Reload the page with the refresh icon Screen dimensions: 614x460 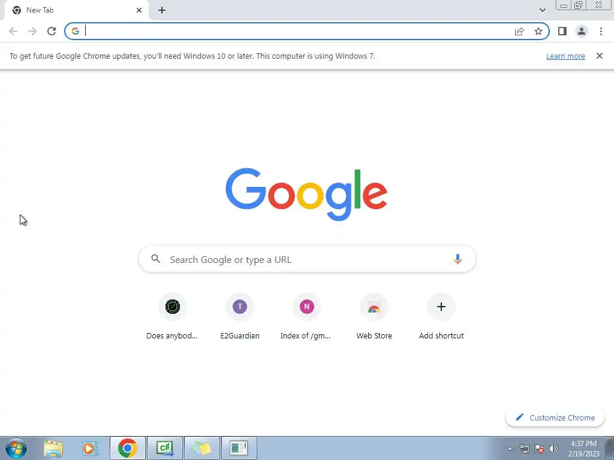point(52,31)
